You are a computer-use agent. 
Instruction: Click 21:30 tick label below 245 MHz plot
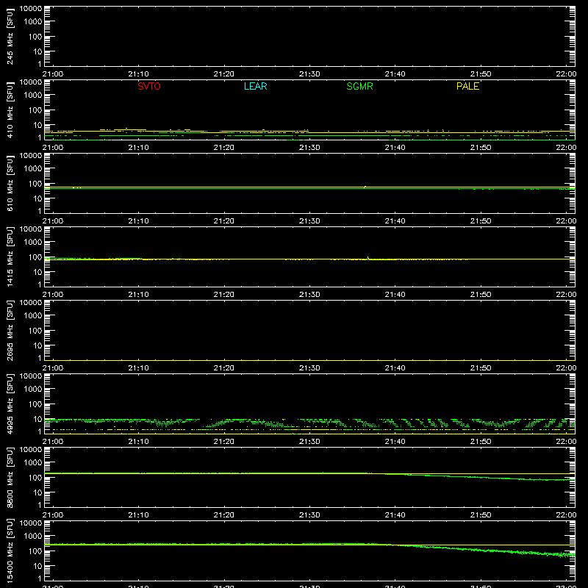click(x=309, y=74)
